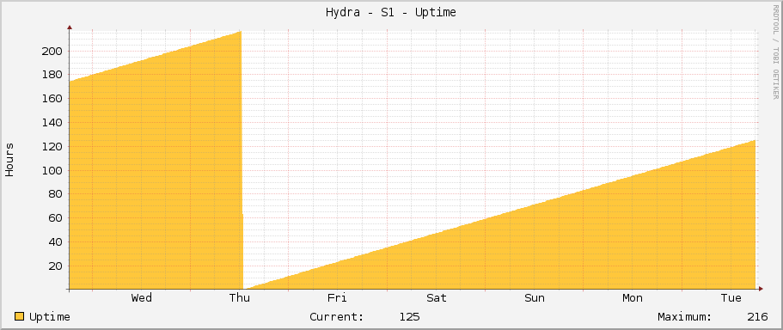783x330 pixels.
Task: Click the 'Sat' x-axis label
Action: 437,298
